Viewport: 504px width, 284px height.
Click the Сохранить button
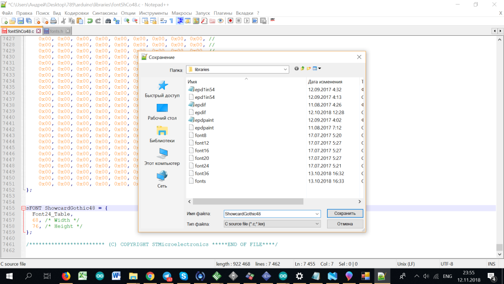345,213
